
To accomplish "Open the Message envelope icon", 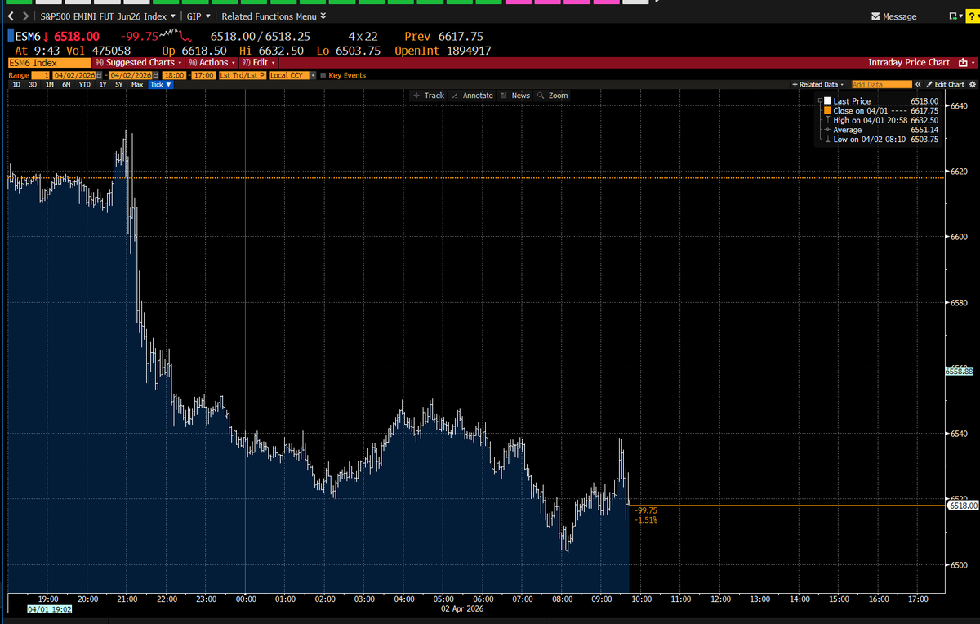I will 876,16.
